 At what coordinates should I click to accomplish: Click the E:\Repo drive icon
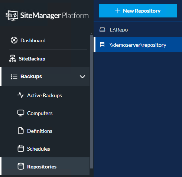102,30
